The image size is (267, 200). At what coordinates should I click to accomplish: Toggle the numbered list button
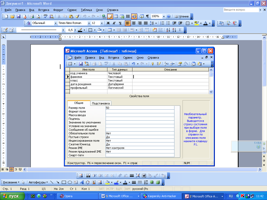(162, 23)
